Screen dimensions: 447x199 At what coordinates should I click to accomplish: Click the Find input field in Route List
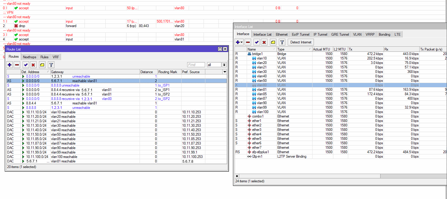click(x=196, y=65)
